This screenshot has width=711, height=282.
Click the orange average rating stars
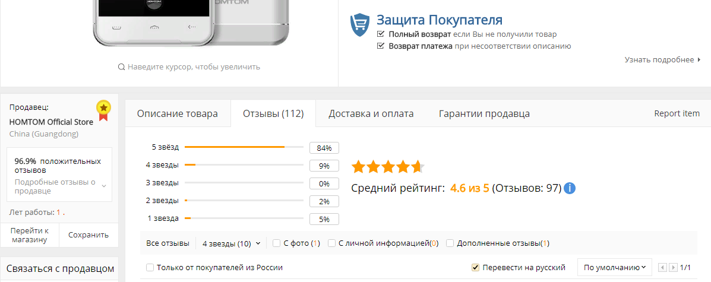pyautogui.click(x=388, y=166)
